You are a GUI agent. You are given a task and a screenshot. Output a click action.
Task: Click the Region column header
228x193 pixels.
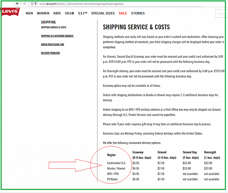point(111,155)
